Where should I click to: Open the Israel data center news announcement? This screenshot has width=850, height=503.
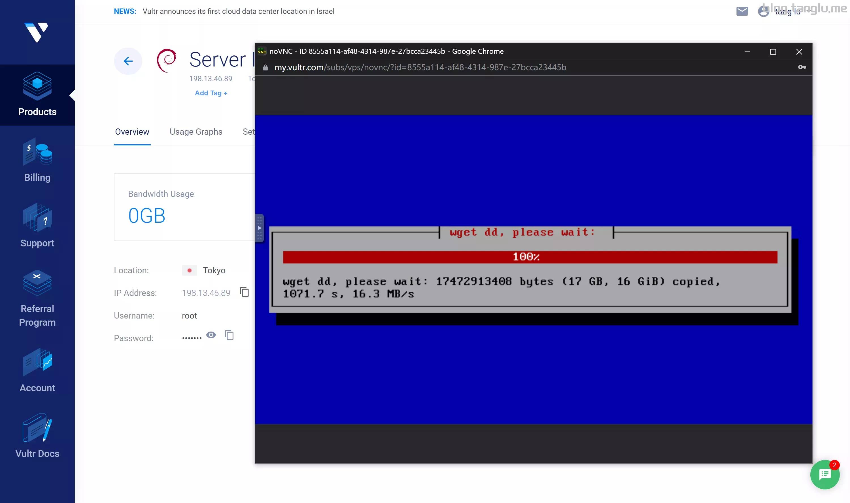pyautogui.click(x=238, y=11)
